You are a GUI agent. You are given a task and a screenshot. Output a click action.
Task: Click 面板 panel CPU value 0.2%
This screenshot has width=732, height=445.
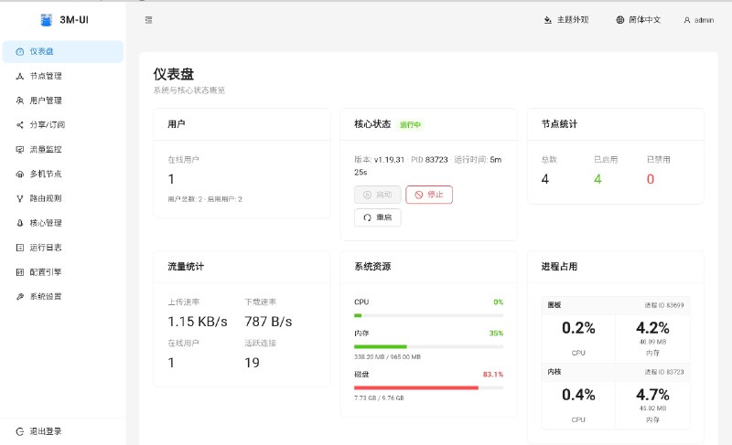pos(578,328)
